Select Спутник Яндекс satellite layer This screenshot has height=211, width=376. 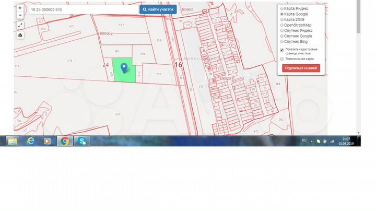282,30
